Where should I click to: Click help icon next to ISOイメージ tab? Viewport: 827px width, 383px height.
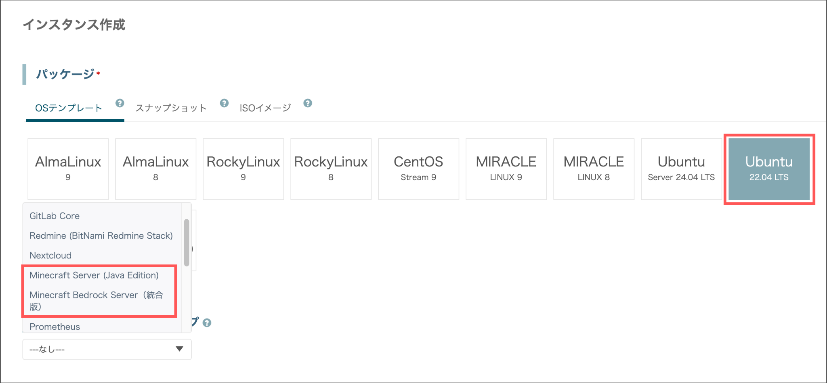coord(308,103)
